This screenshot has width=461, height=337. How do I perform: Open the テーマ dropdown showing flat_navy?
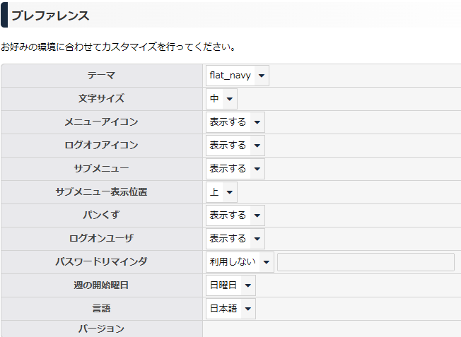[x=237, y=76]
